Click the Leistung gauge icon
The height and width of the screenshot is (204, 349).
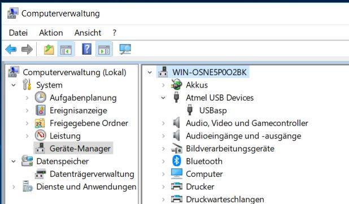point(41,136)
